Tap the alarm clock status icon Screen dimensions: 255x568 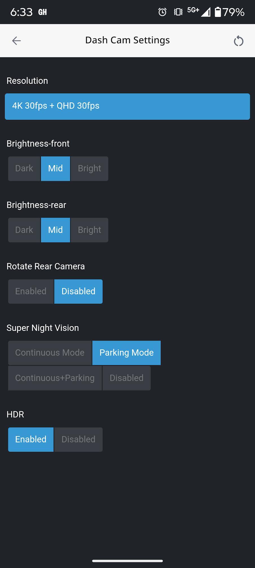pyautogui.click(x=162, y=12)
